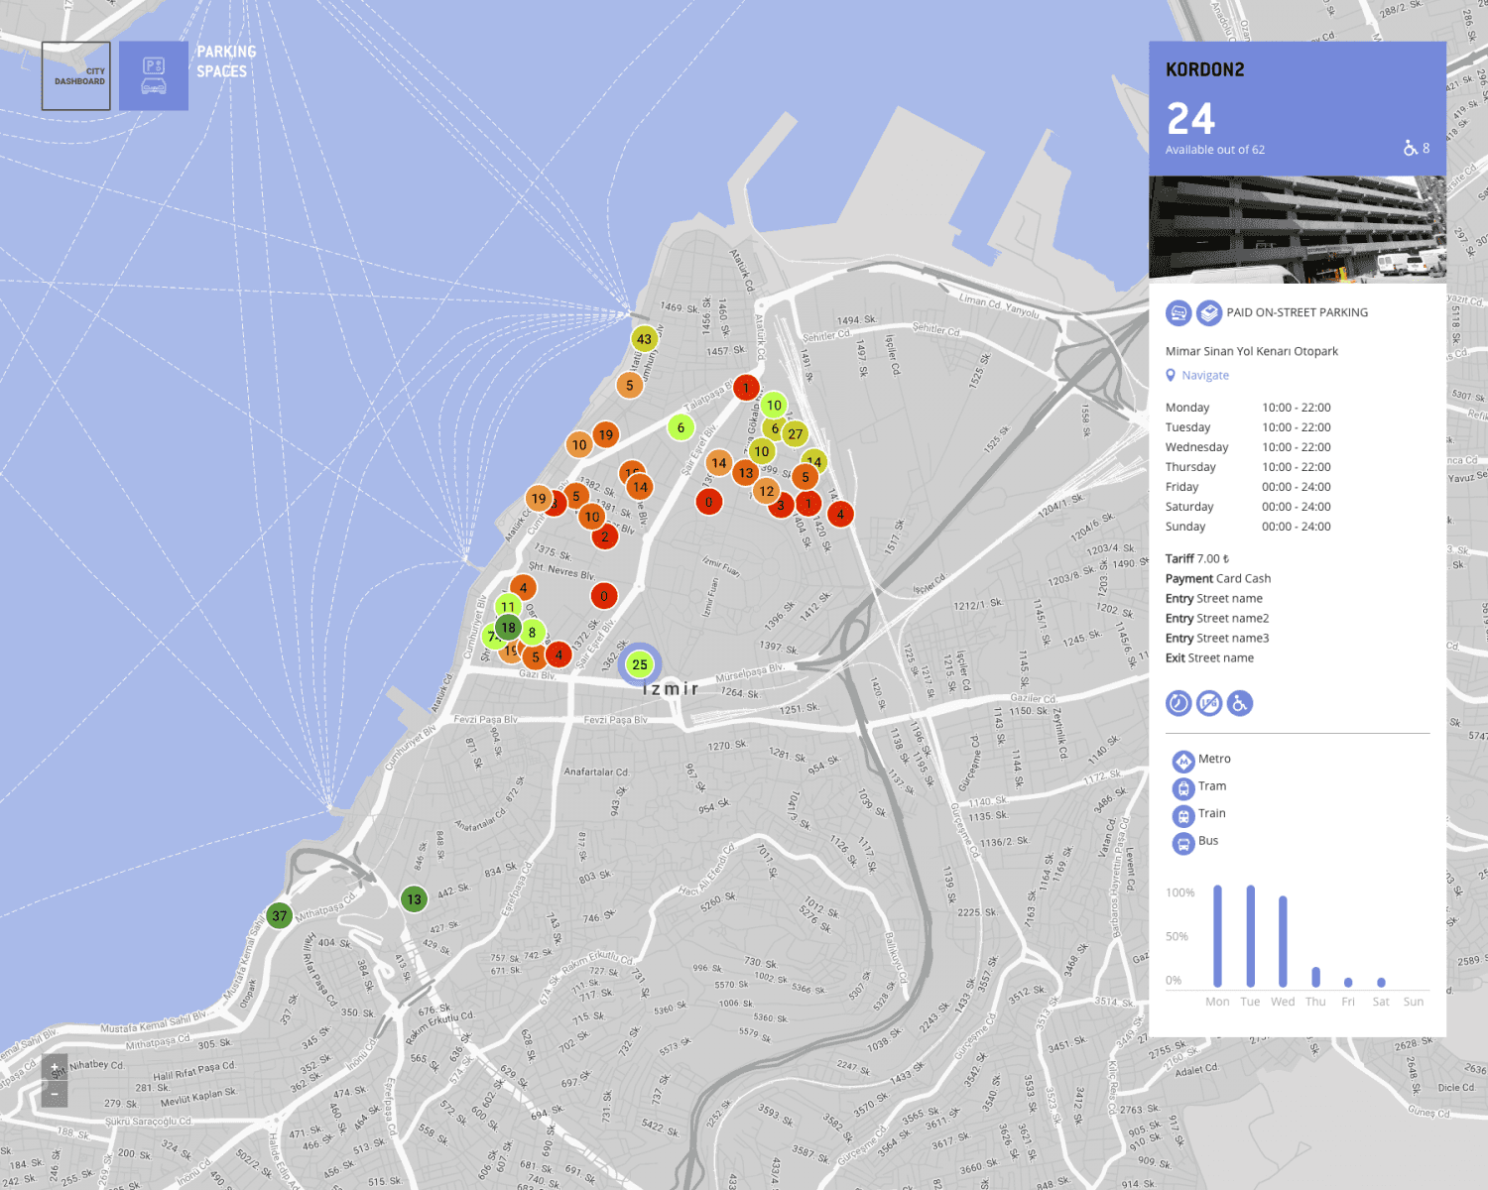Click the Metro transit icon
Image resolution: width=1488 pixels, height=1190 pixels.
[1183, 761]
